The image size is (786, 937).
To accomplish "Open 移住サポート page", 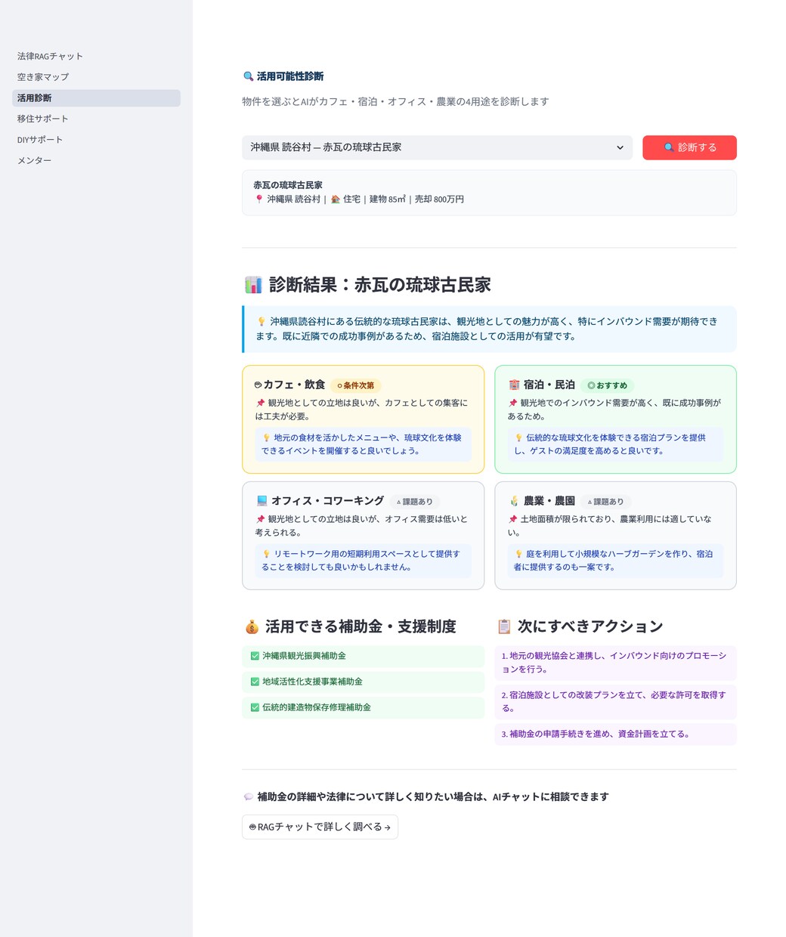I will (96, 119).
